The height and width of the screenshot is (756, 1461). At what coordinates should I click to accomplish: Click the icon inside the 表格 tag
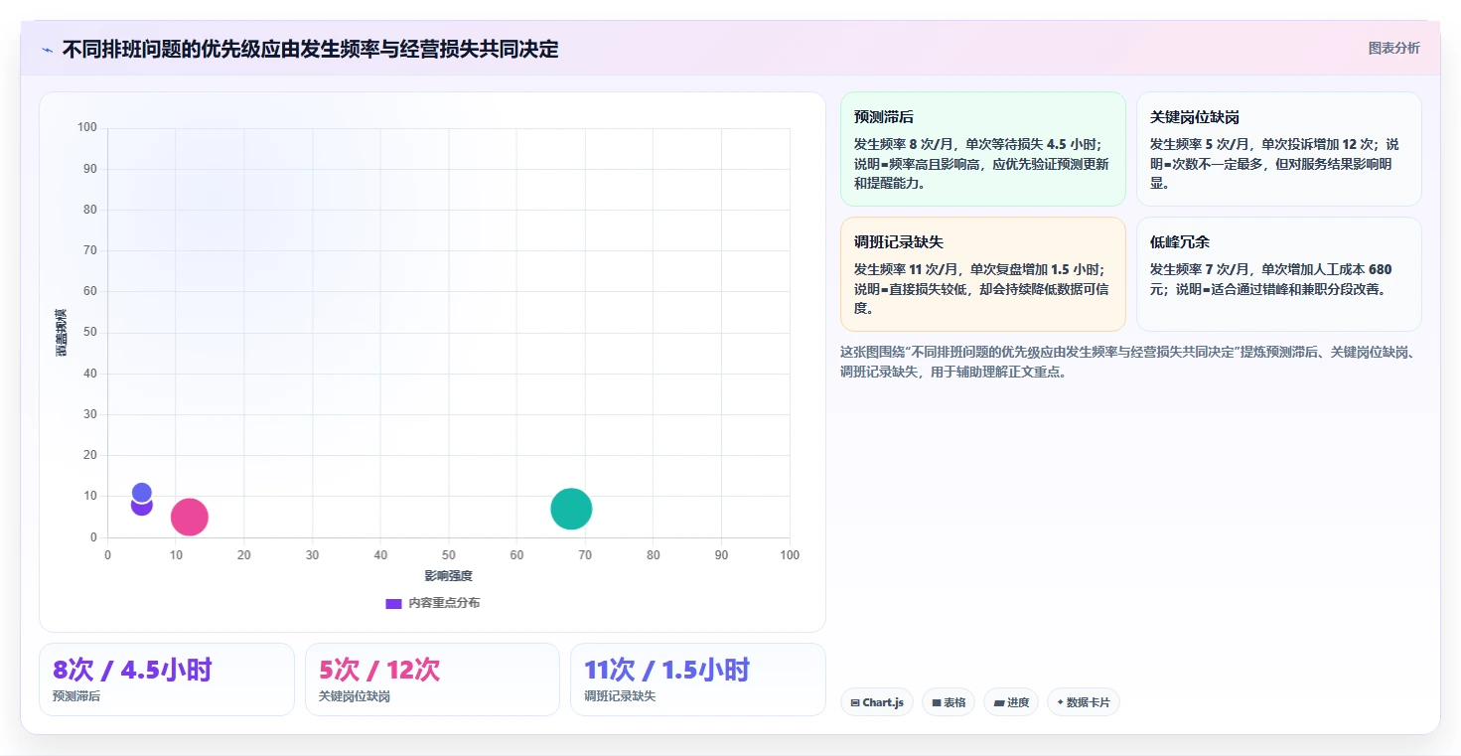(x=937, y=702)
